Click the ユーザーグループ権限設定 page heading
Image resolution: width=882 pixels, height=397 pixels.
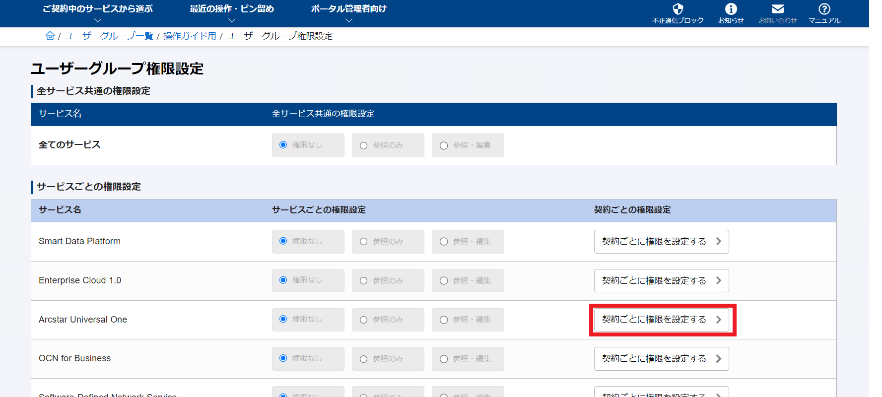[x=117, y=68]
